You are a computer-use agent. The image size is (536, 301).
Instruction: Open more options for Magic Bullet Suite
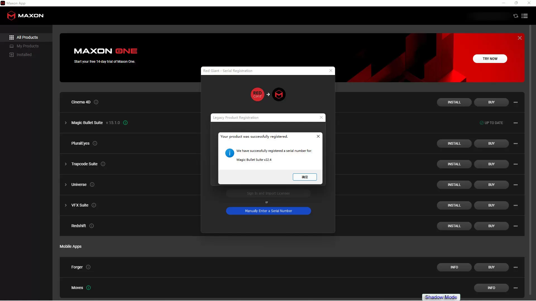pyautogui.click(x=516, y=123)
